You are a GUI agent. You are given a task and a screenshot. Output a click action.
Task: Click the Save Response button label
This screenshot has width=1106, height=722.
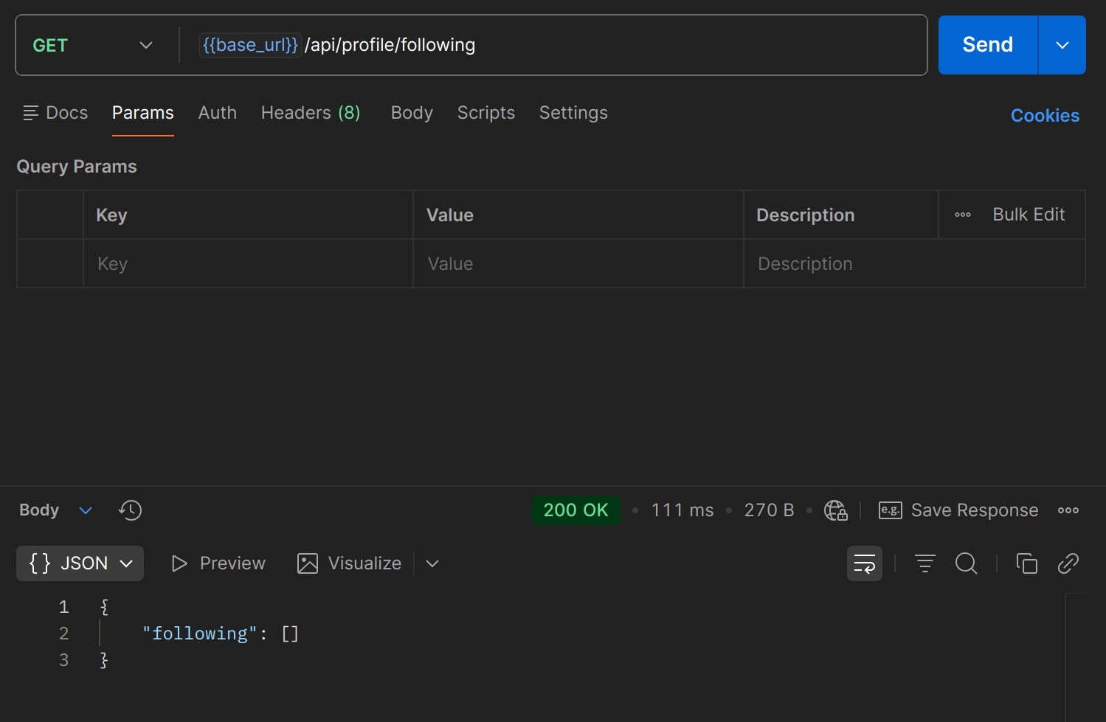975,510
